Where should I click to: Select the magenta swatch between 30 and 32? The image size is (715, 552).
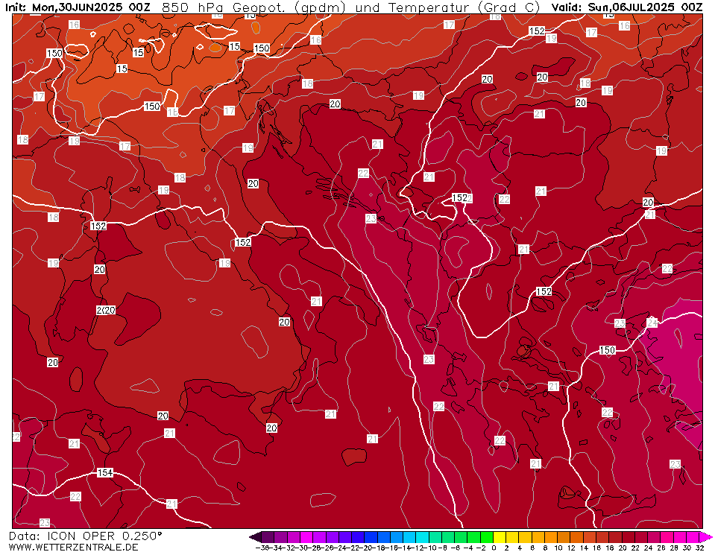(x=693, y=537)
